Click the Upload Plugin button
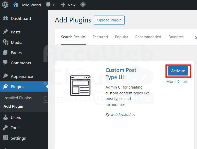197x149 pixels. tap(109, 20)
